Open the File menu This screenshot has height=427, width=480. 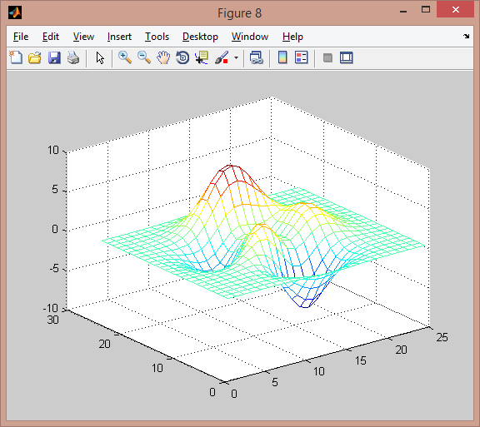pos(21,37)
